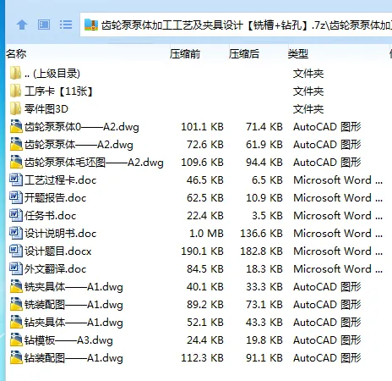Click DWG icon of 钻模板——A3.dwg
The image size is (392, 381).
click(x=16, y=340)
